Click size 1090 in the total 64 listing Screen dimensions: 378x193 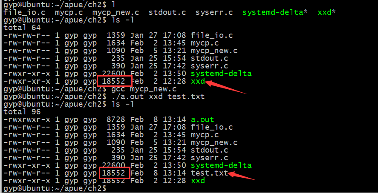[116, 51]
